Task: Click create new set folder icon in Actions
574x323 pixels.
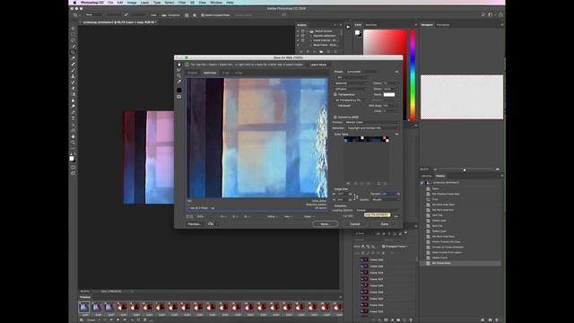Action: pyautogui.click(x=321, y=52)
